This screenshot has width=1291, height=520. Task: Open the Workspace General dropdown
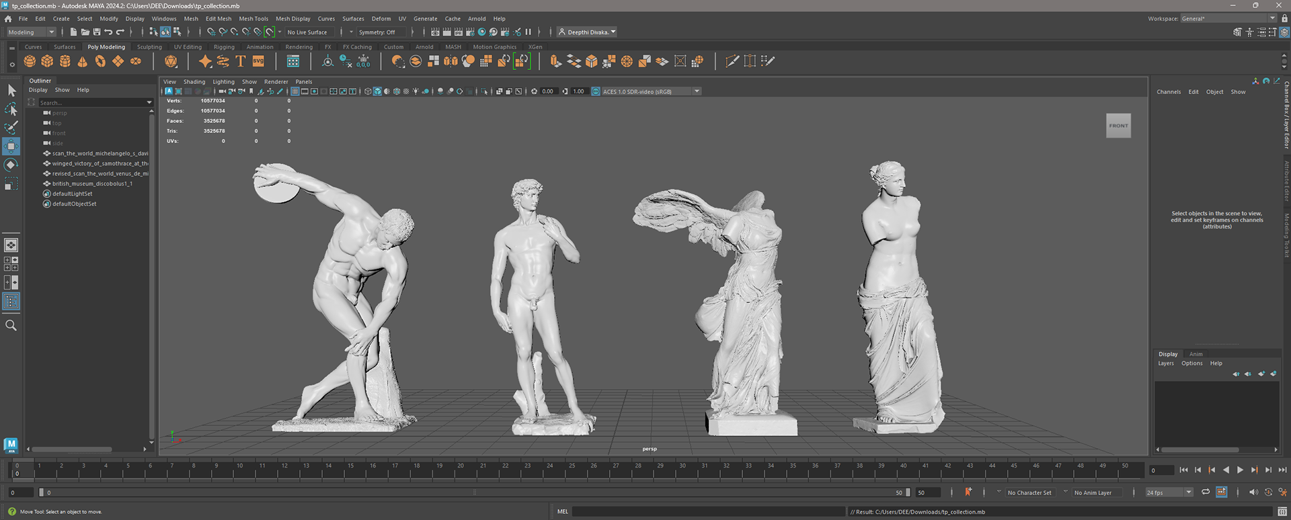(x=1228, y=19)
